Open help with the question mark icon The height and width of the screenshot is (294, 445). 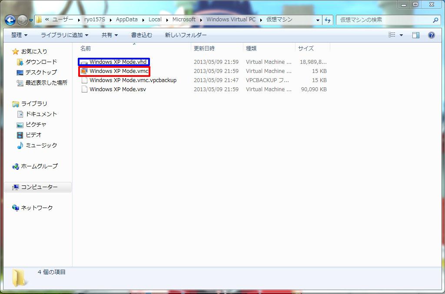point(432,35)
